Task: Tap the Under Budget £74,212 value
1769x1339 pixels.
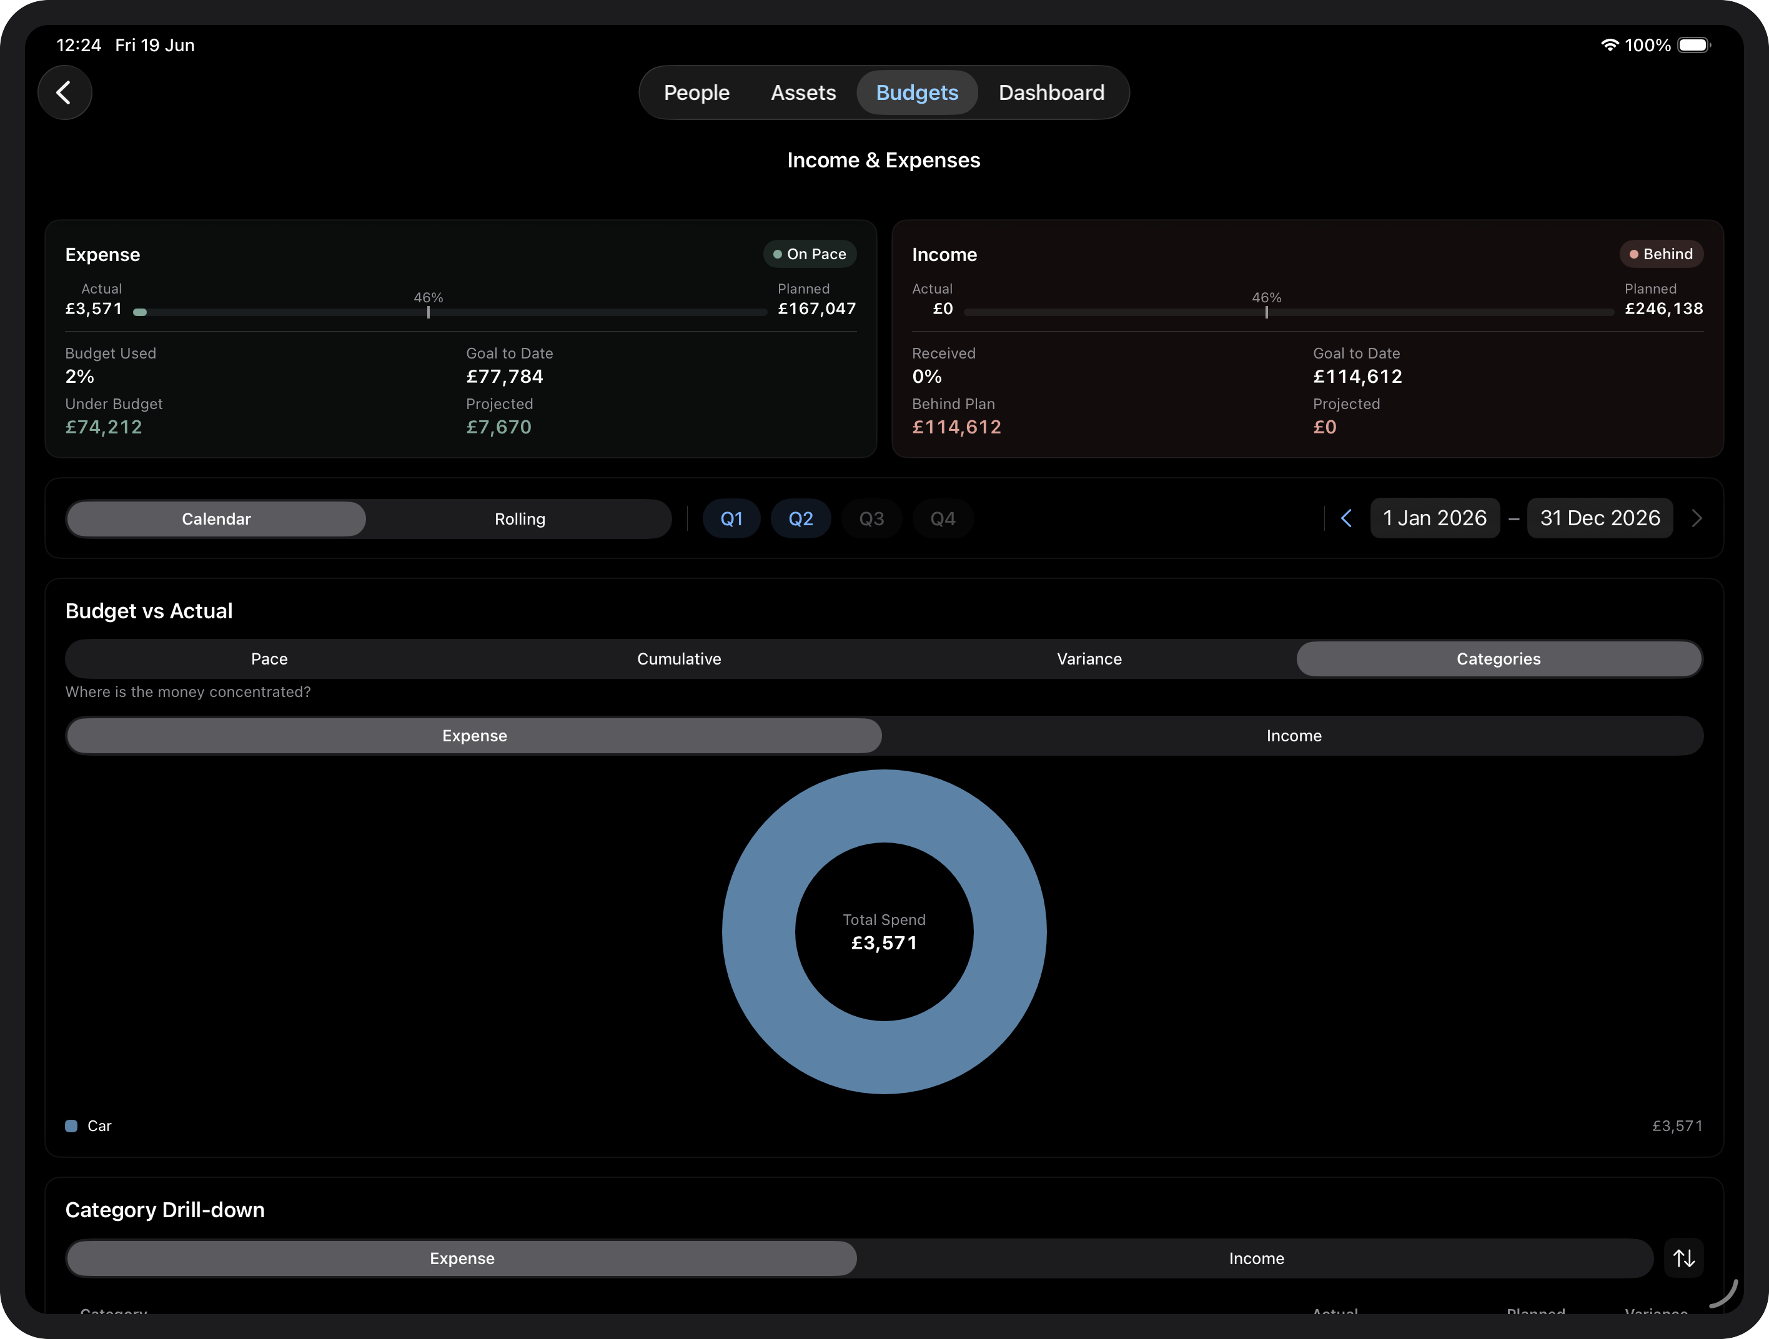Action: pyautogui.click(x=104, y=427)
